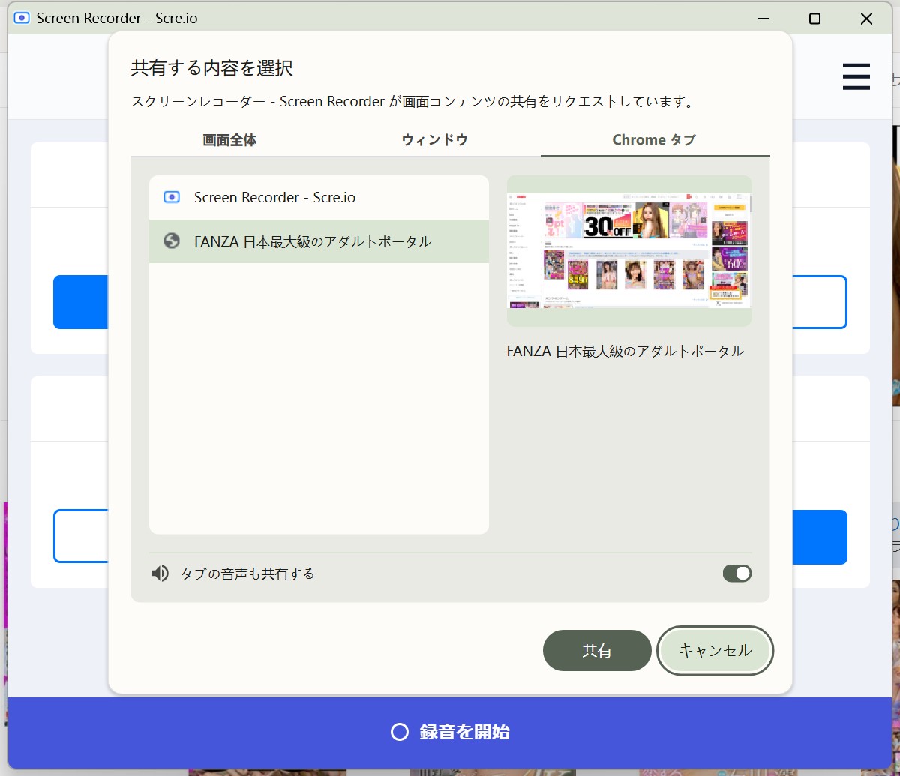This screenshot has width=900, height=776.
Task: Click the Screen Recorder app icon in the title bar
Action: coord(22,18)
